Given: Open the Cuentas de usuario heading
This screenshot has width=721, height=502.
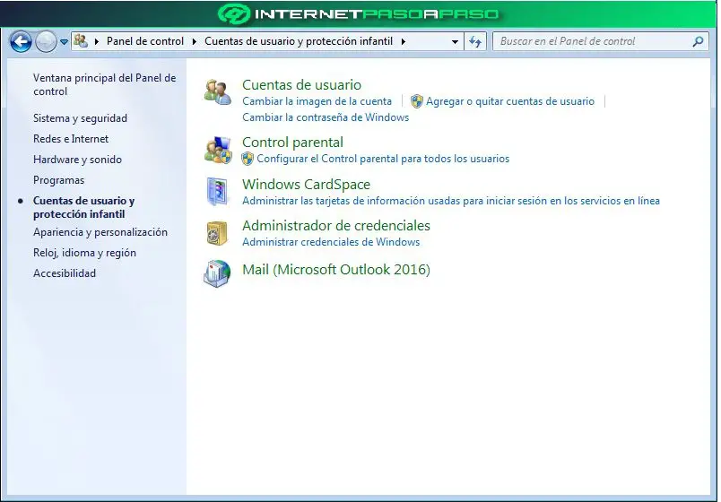Looking at the screenshot, I should click(301, 84).
